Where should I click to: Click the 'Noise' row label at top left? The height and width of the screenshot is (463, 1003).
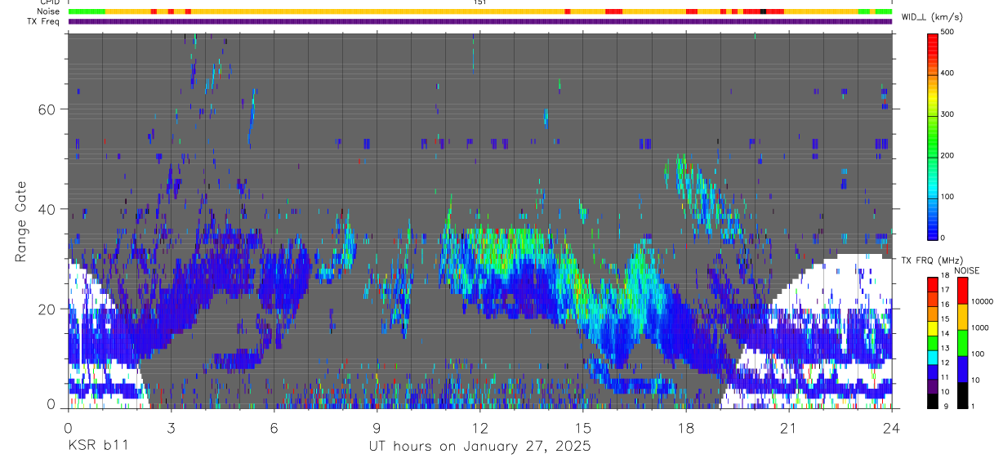tap(49, 11)
